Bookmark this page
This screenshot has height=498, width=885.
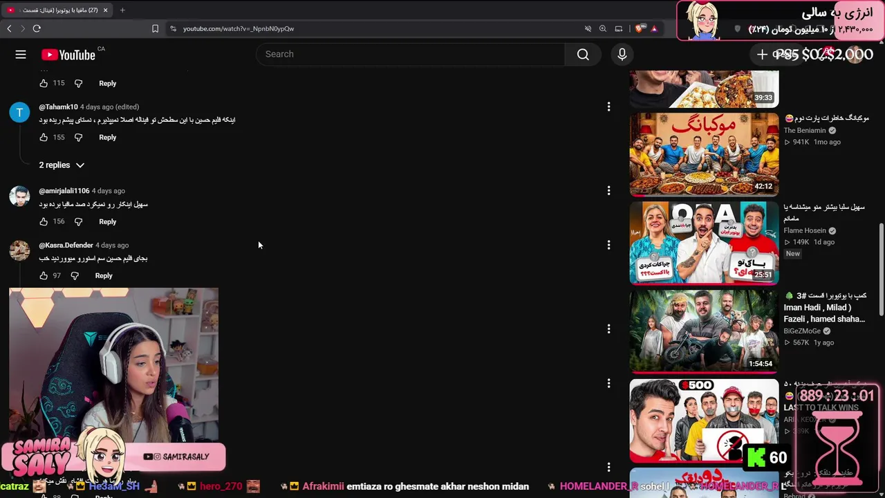pyautogui.click(x=155, y=28)
